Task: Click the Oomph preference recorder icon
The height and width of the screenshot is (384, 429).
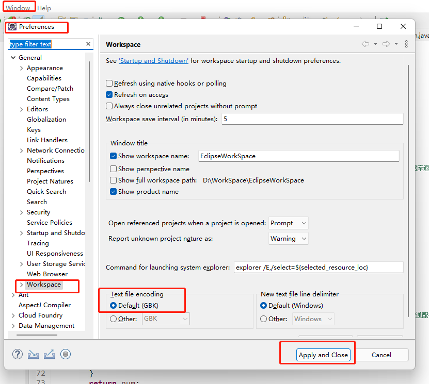Action: click(x=66, y=354)
